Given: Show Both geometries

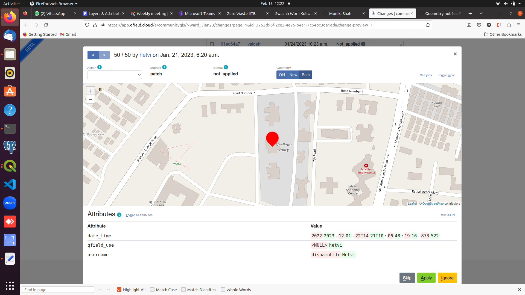Looking at the screenshot, I should click(306, 75).
